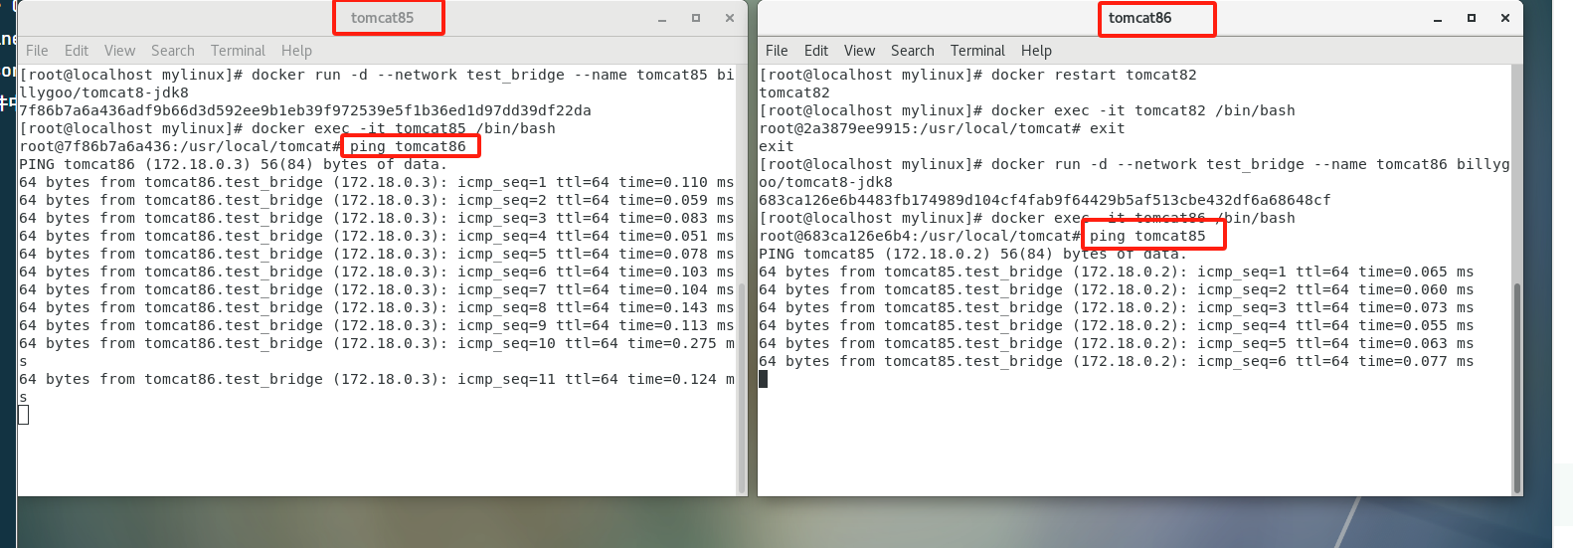
Task: Open Edit menu in tomcat85 terminal
Action: (77, 51)
